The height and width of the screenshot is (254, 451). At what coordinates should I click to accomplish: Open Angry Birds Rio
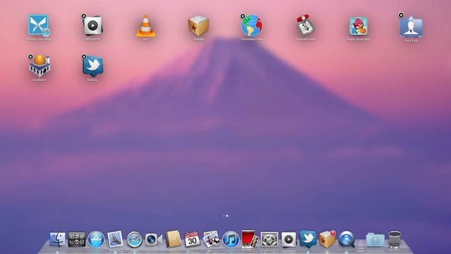coord(358,25)
